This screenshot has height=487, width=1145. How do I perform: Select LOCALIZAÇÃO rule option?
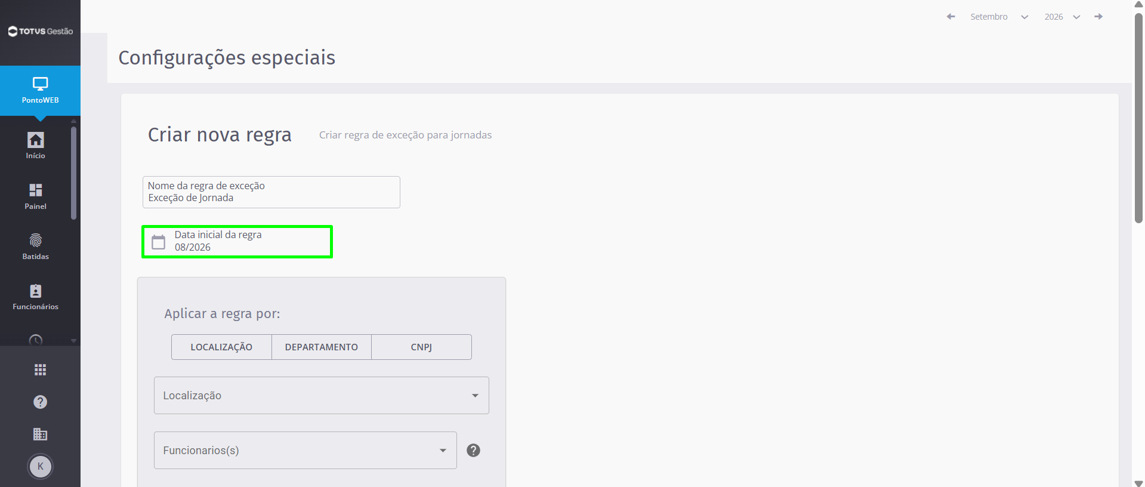coord(221,347)
